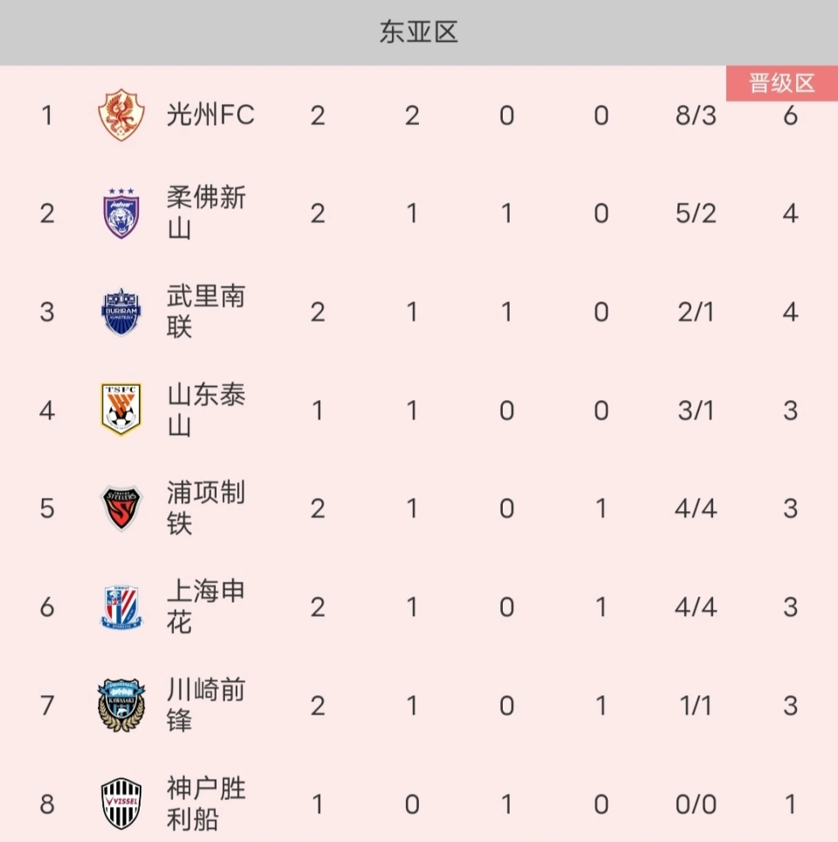Screen dimensions: 838x842
Task: Open the 上海申花 team name
Action: [x=206, y=607]
